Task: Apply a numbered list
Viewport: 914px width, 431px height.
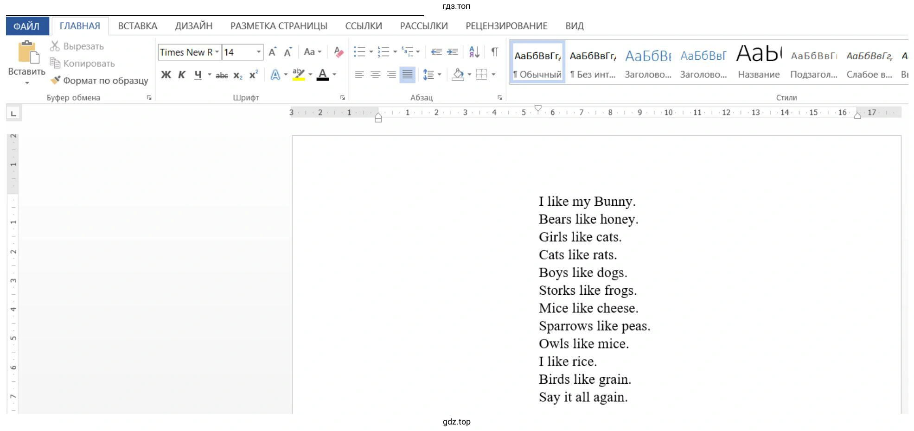Action: point(383,51)
